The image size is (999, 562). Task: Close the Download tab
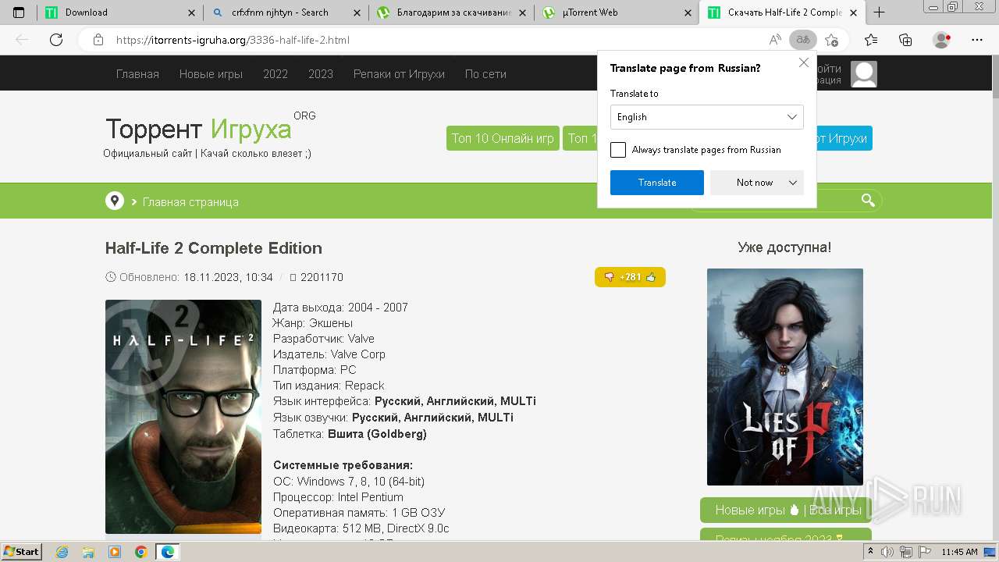[192, 12]
